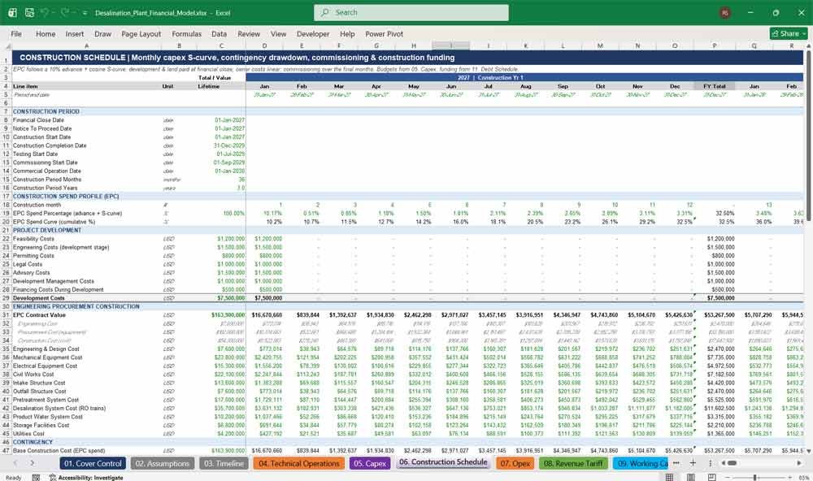Click the Excel app icon in title bar
This screenshot has height=481, width=813.
point(12,12)
